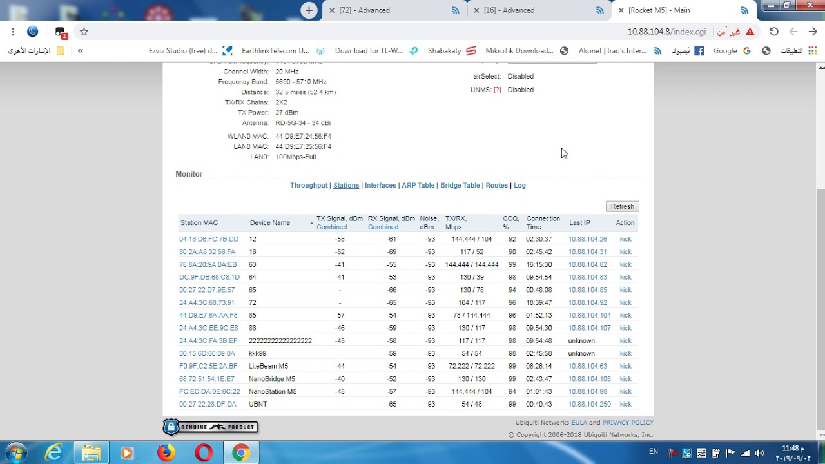825x464 pixels.
Task: Open media player taskbar icon
Action: tap(127, 453)
